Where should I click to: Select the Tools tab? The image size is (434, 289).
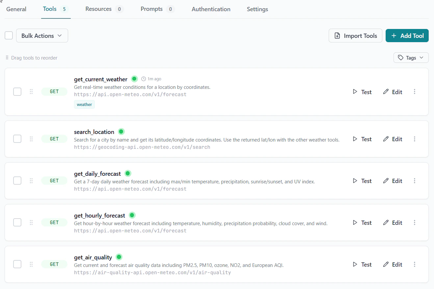pos(56,9)
